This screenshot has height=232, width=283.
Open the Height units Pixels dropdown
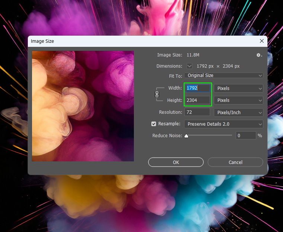tap(238, 100)
